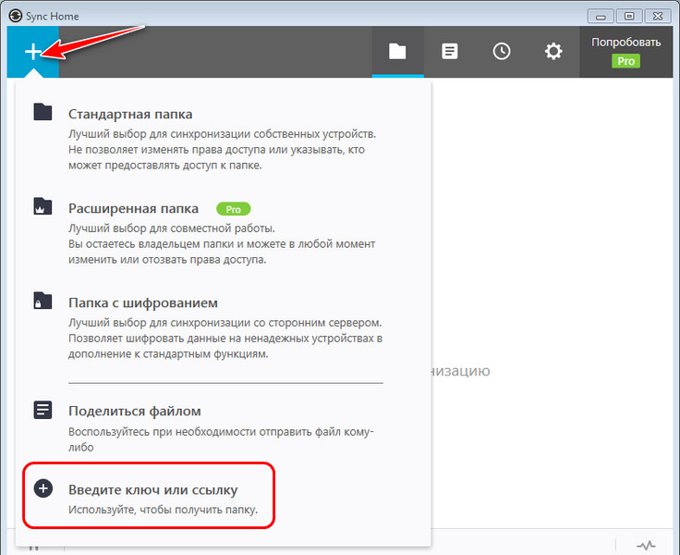Click the standard folder icon
The image size is (680, 555).
42,112
